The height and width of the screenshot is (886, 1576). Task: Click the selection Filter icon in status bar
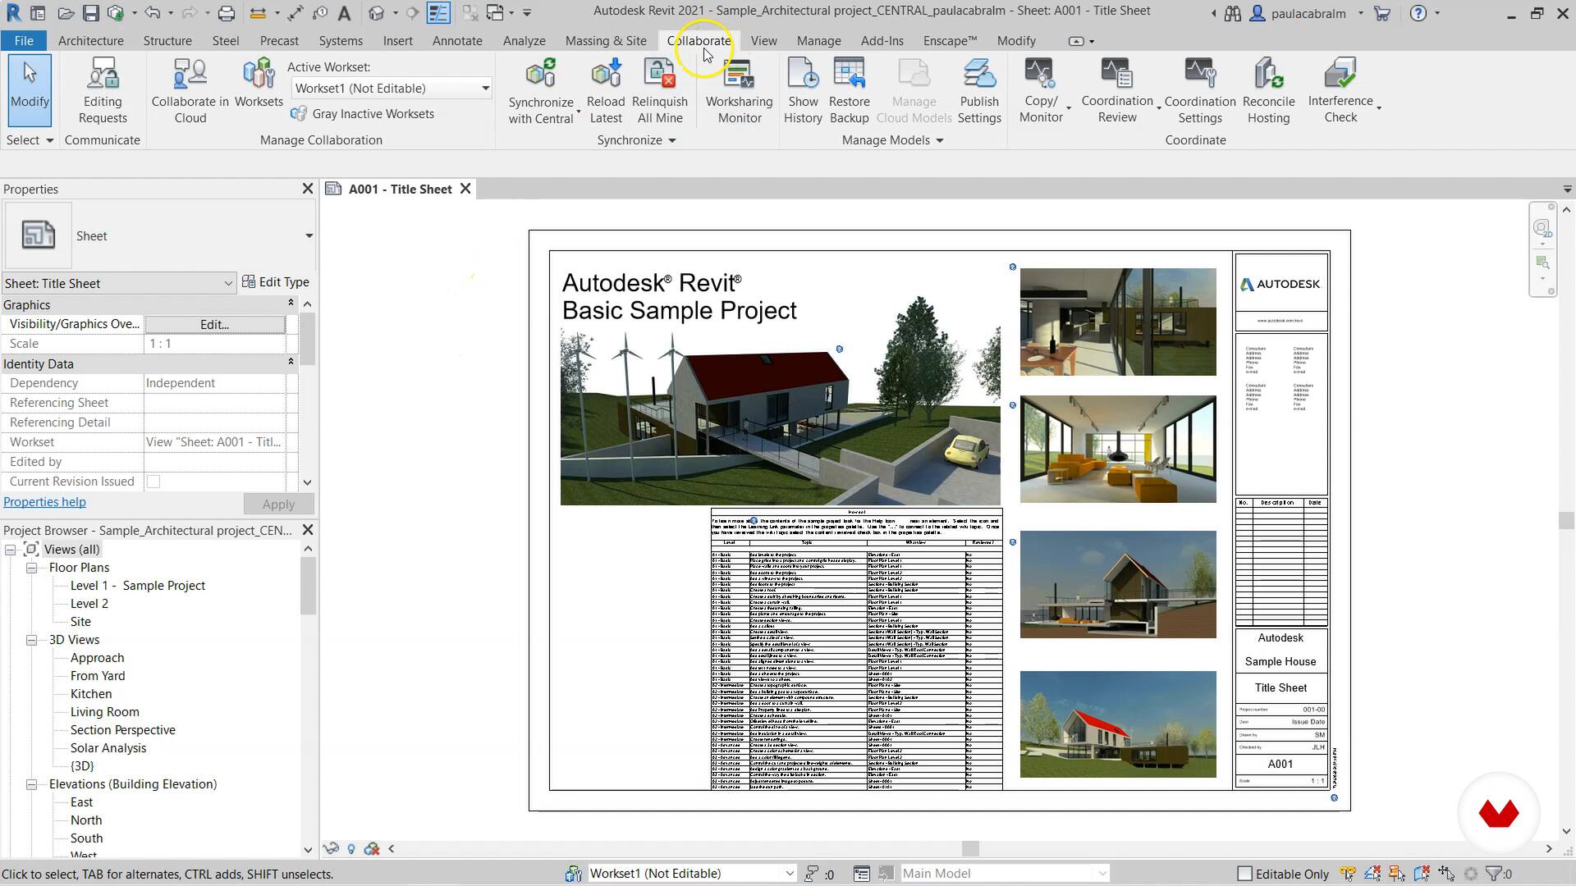[1495, 874]
